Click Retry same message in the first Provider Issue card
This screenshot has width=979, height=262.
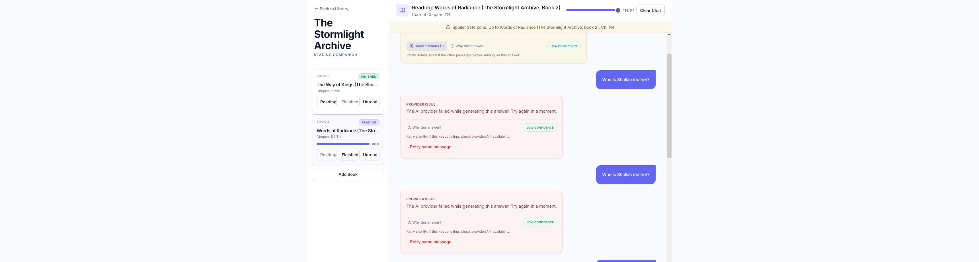pos(431,147)
